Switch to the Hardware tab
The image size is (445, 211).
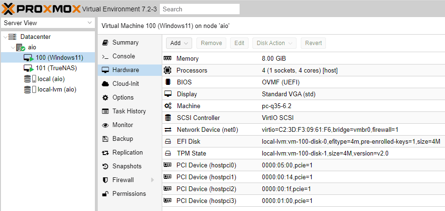[x=130, y=70]
